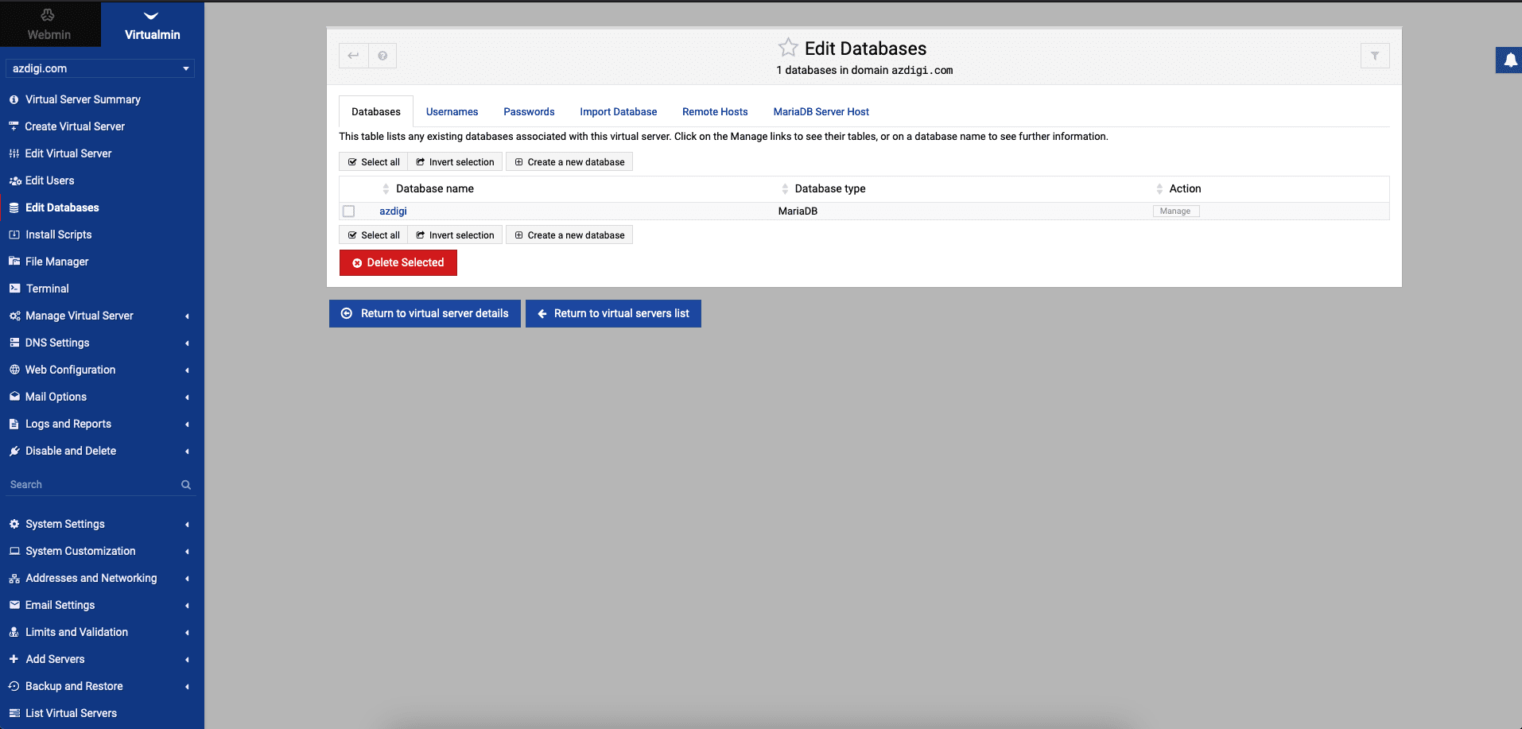Viewport: 1522px width, 729px height.
Task: Click the back arrow icon in header
Action: coord(353,56)
